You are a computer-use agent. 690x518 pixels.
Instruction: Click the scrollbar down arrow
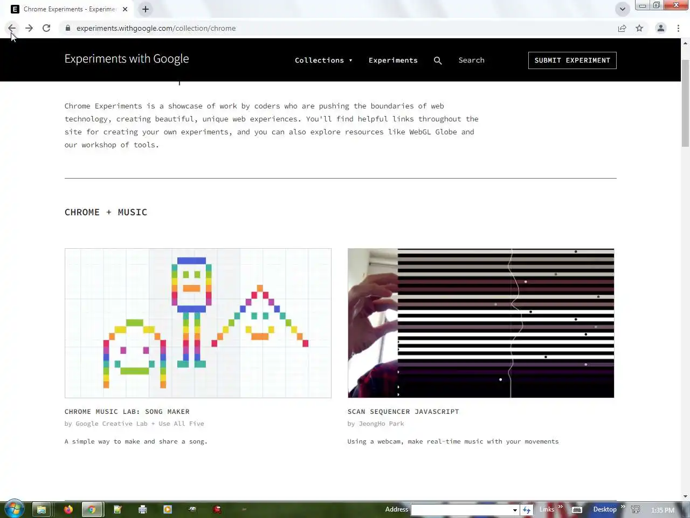click(685, 496)
